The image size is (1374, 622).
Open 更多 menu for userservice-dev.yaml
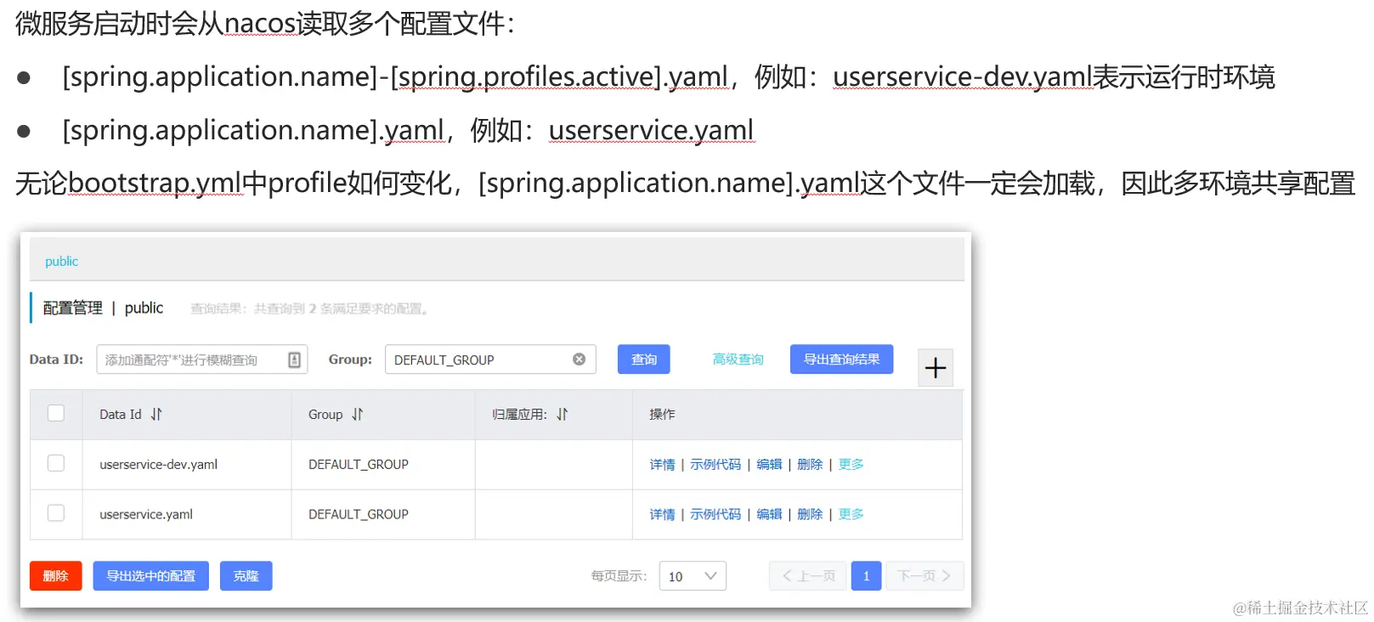(x=851, y=464)
